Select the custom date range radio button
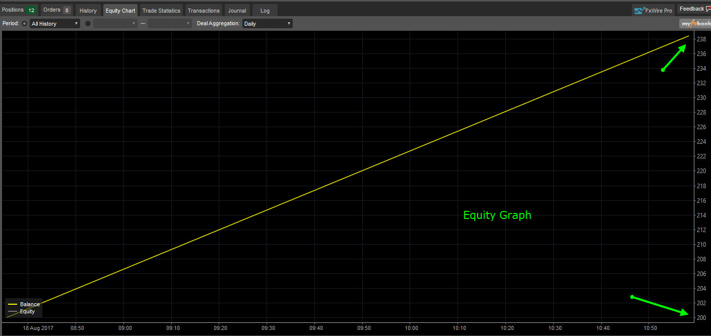Image resolution: width=711 pixels, height=336 pixels. pyautogui.click(x=88, y=24)
